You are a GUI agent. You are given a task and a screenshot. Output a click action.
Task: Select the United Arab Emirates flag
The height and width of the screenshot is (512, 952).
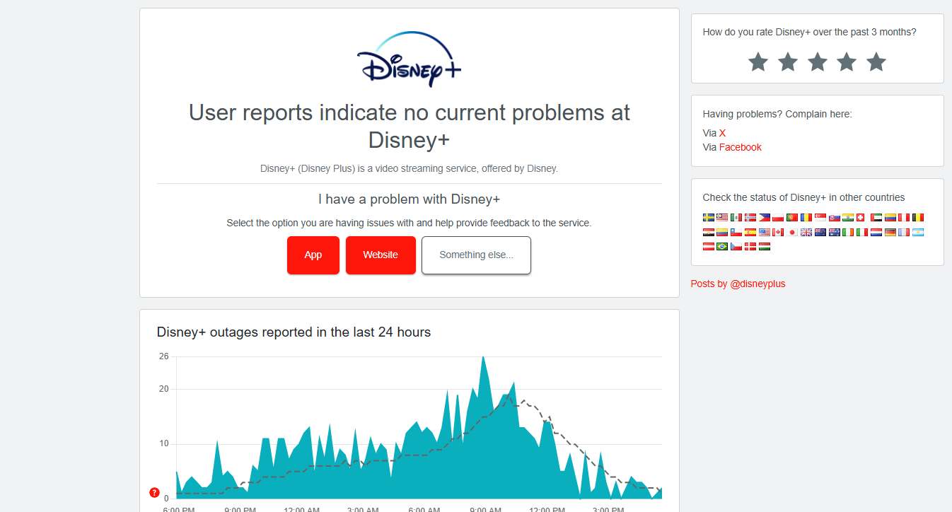click(x=876, y=218)
